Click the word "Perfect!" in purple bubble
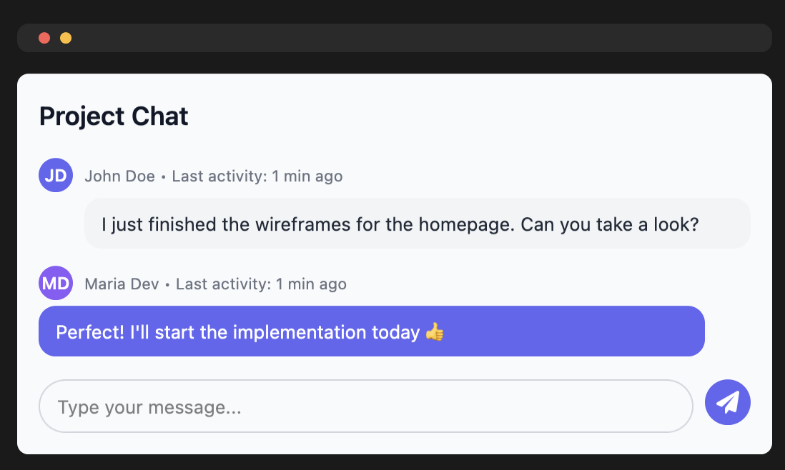The image size is (785, 470). pos(90,332)
